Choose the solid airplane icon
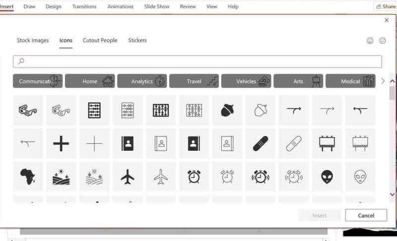 point(128,177)
